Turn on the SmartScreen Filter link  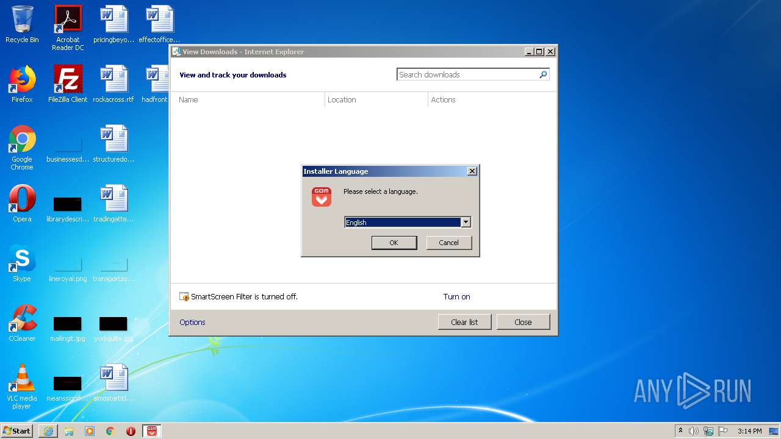click(x=456, y=297)
